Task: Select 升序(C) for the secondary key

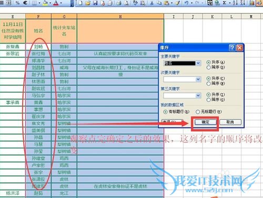Action: coord(216,78)
